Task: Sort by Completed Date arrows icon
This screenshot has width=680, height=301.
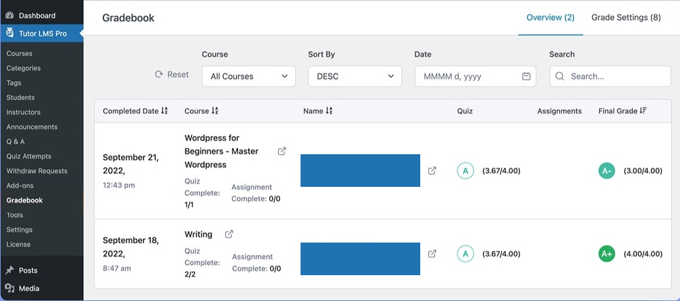Action: tap(164, 111)
